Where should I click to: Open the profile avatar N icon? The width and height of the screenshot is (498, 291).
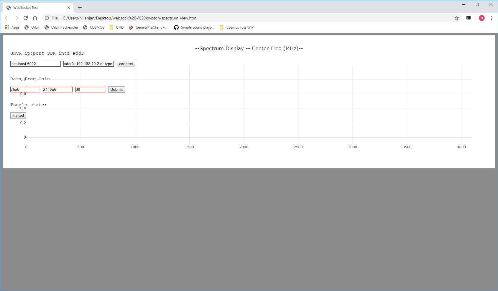click(x=482, y=18)
